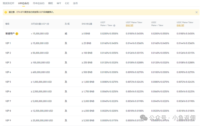
Task: Click the ≥ 1,000 BNB holding cell
Action: click(88, 82)
